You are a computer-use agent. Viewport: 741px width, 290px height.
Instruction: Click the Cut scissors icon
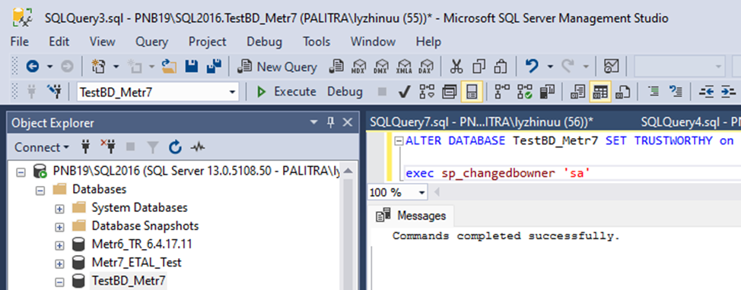[x=456, y=67]
